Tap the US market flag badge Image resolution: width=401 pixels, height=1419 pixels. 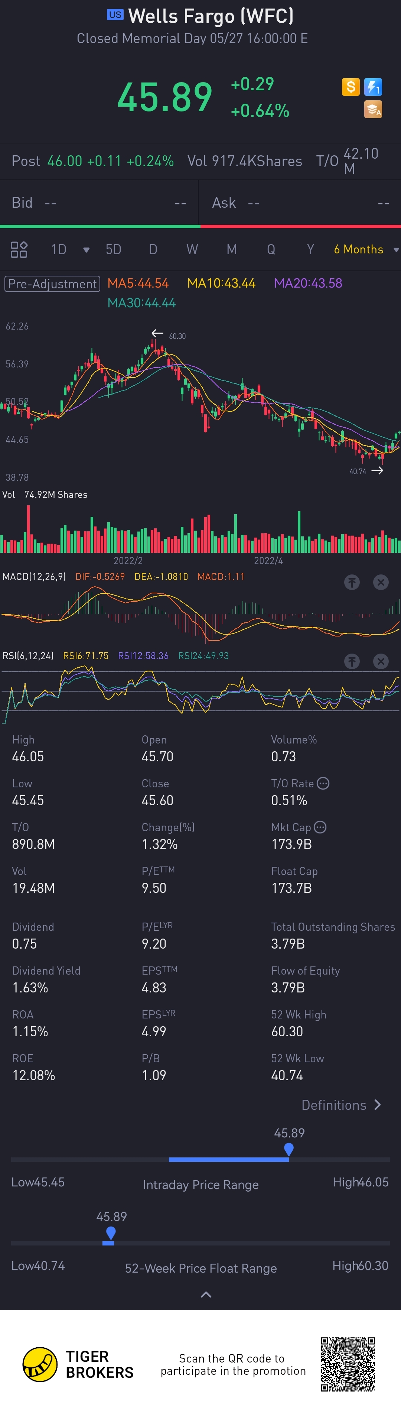(x=115, y=15)
